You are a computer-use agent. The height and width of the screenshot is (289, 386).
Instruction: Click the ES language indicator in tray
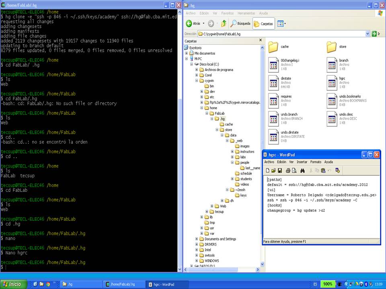click(x=315, y=284)
